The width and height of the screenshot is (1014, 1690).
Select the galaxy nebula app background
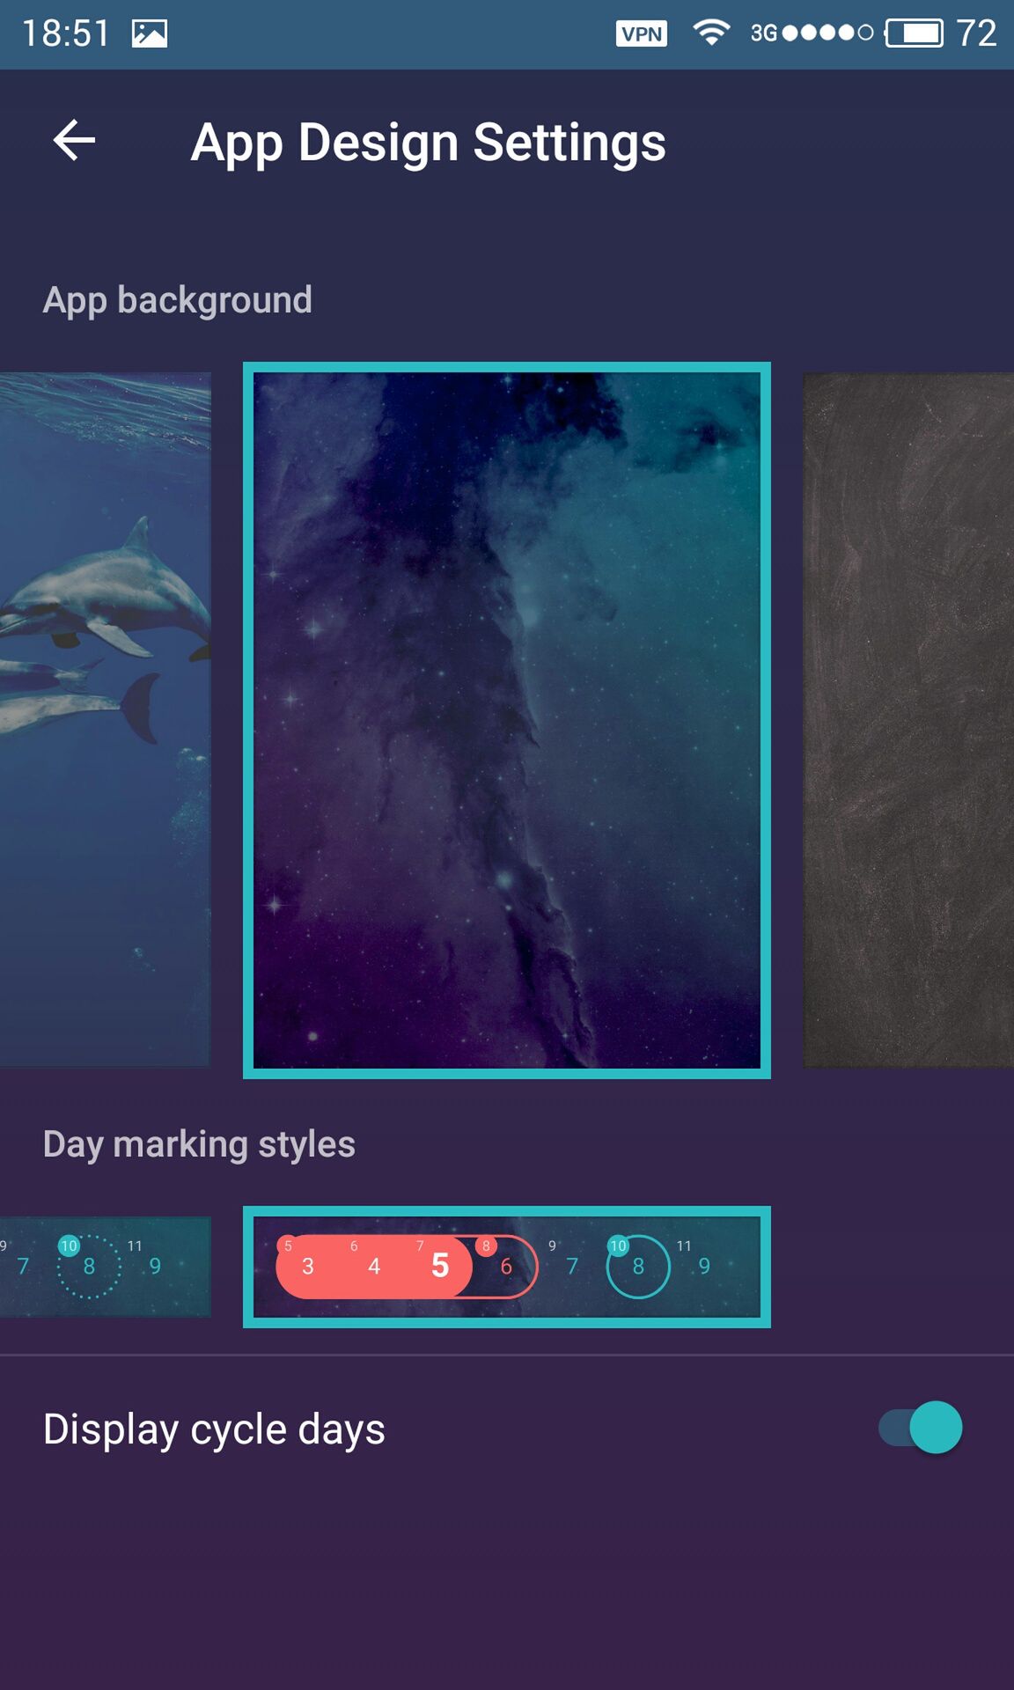pyautogui.click(x=507, y=720)
